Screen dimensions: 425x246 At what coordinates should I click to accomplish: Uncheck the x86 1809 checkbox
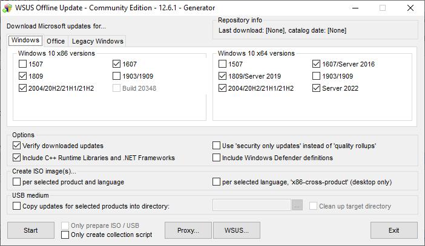[x=23, y=76]
